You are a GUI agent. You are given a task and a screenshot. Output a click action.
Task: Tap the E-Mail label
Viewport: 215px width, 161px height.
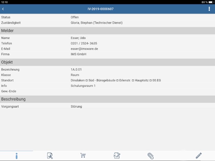(x=5, y=49)
